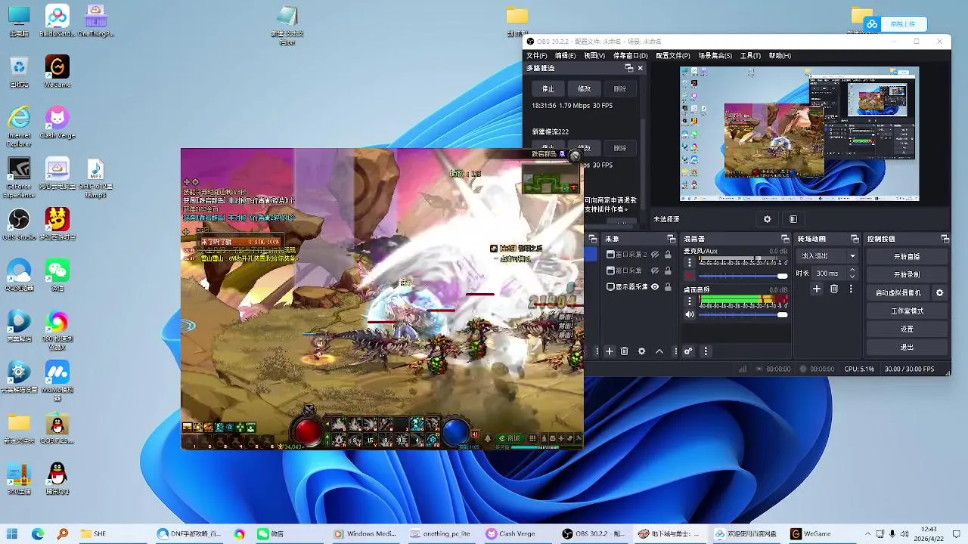
Task: Enable 工作室模式
Action: (907, 311)
